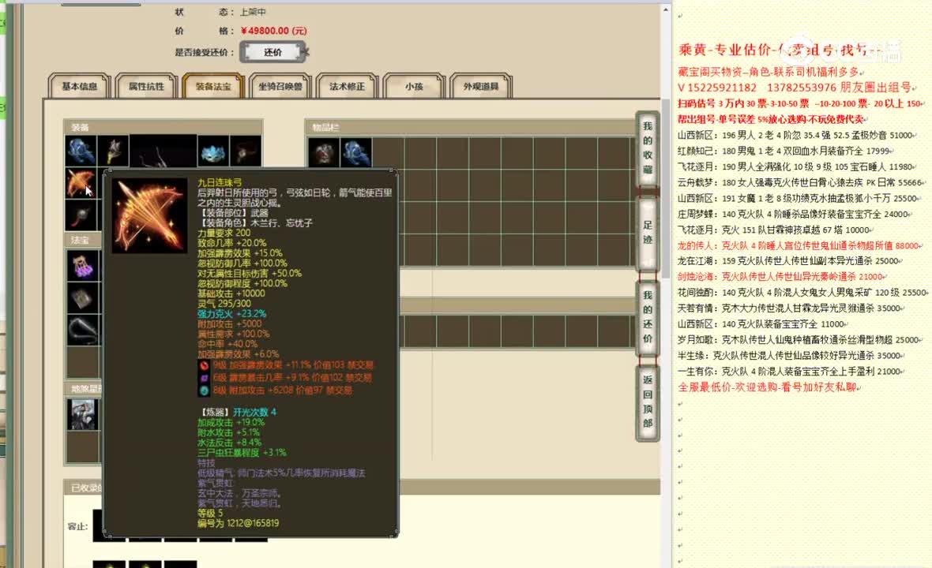This screenshot has height=568, width=932.
Task: Click the 九日连珠弓 title in tooltip
Action: coord(220,183)
